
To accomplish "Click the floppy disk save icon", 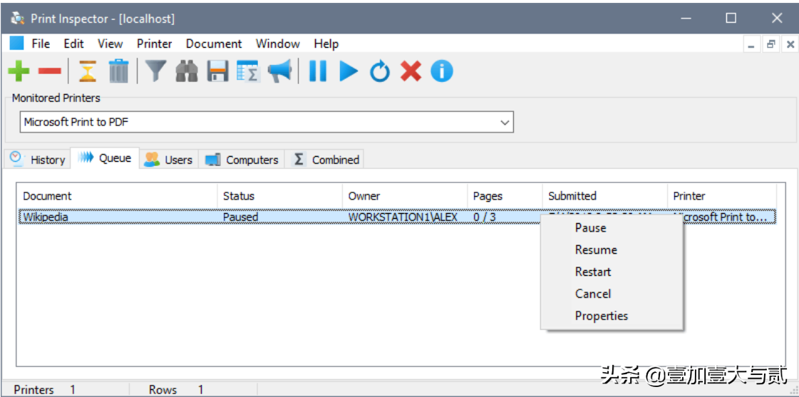I will [217, 71].
